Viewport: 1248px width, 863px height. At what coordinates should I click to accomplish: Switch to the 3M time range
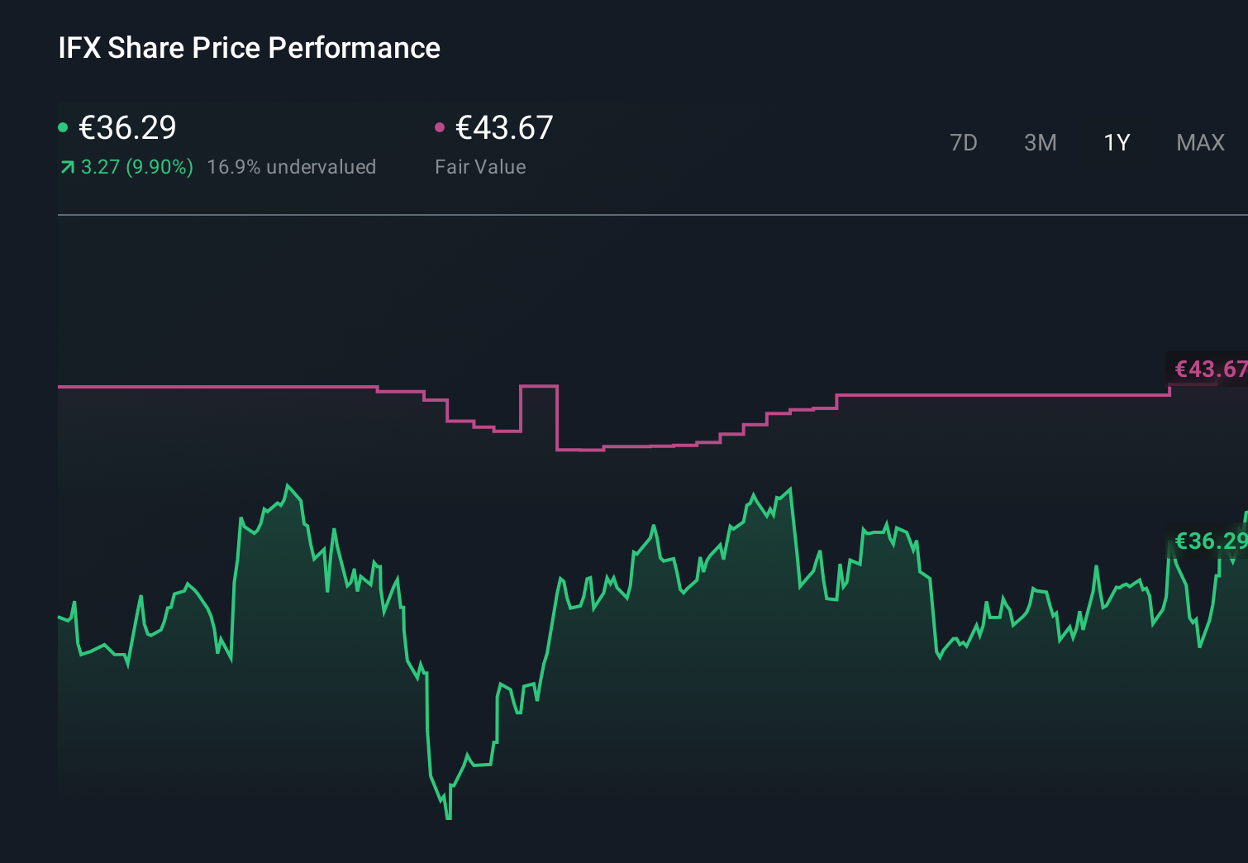coord(1040,142)
